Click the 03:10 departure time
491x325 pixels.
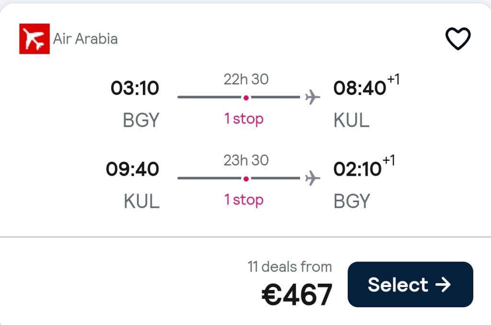point(135,88)
